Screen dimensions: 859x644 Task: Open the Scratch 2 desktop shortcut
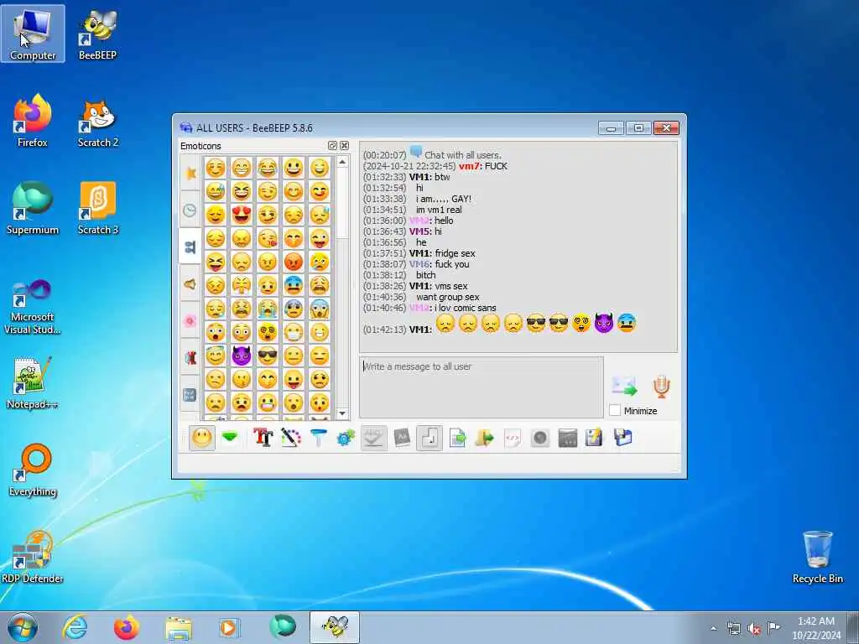[x=97, y=123]
